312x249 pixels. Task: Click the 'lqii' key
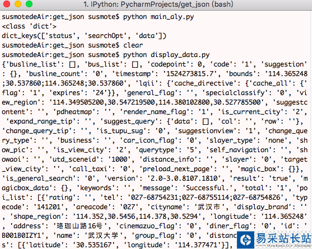147,83
